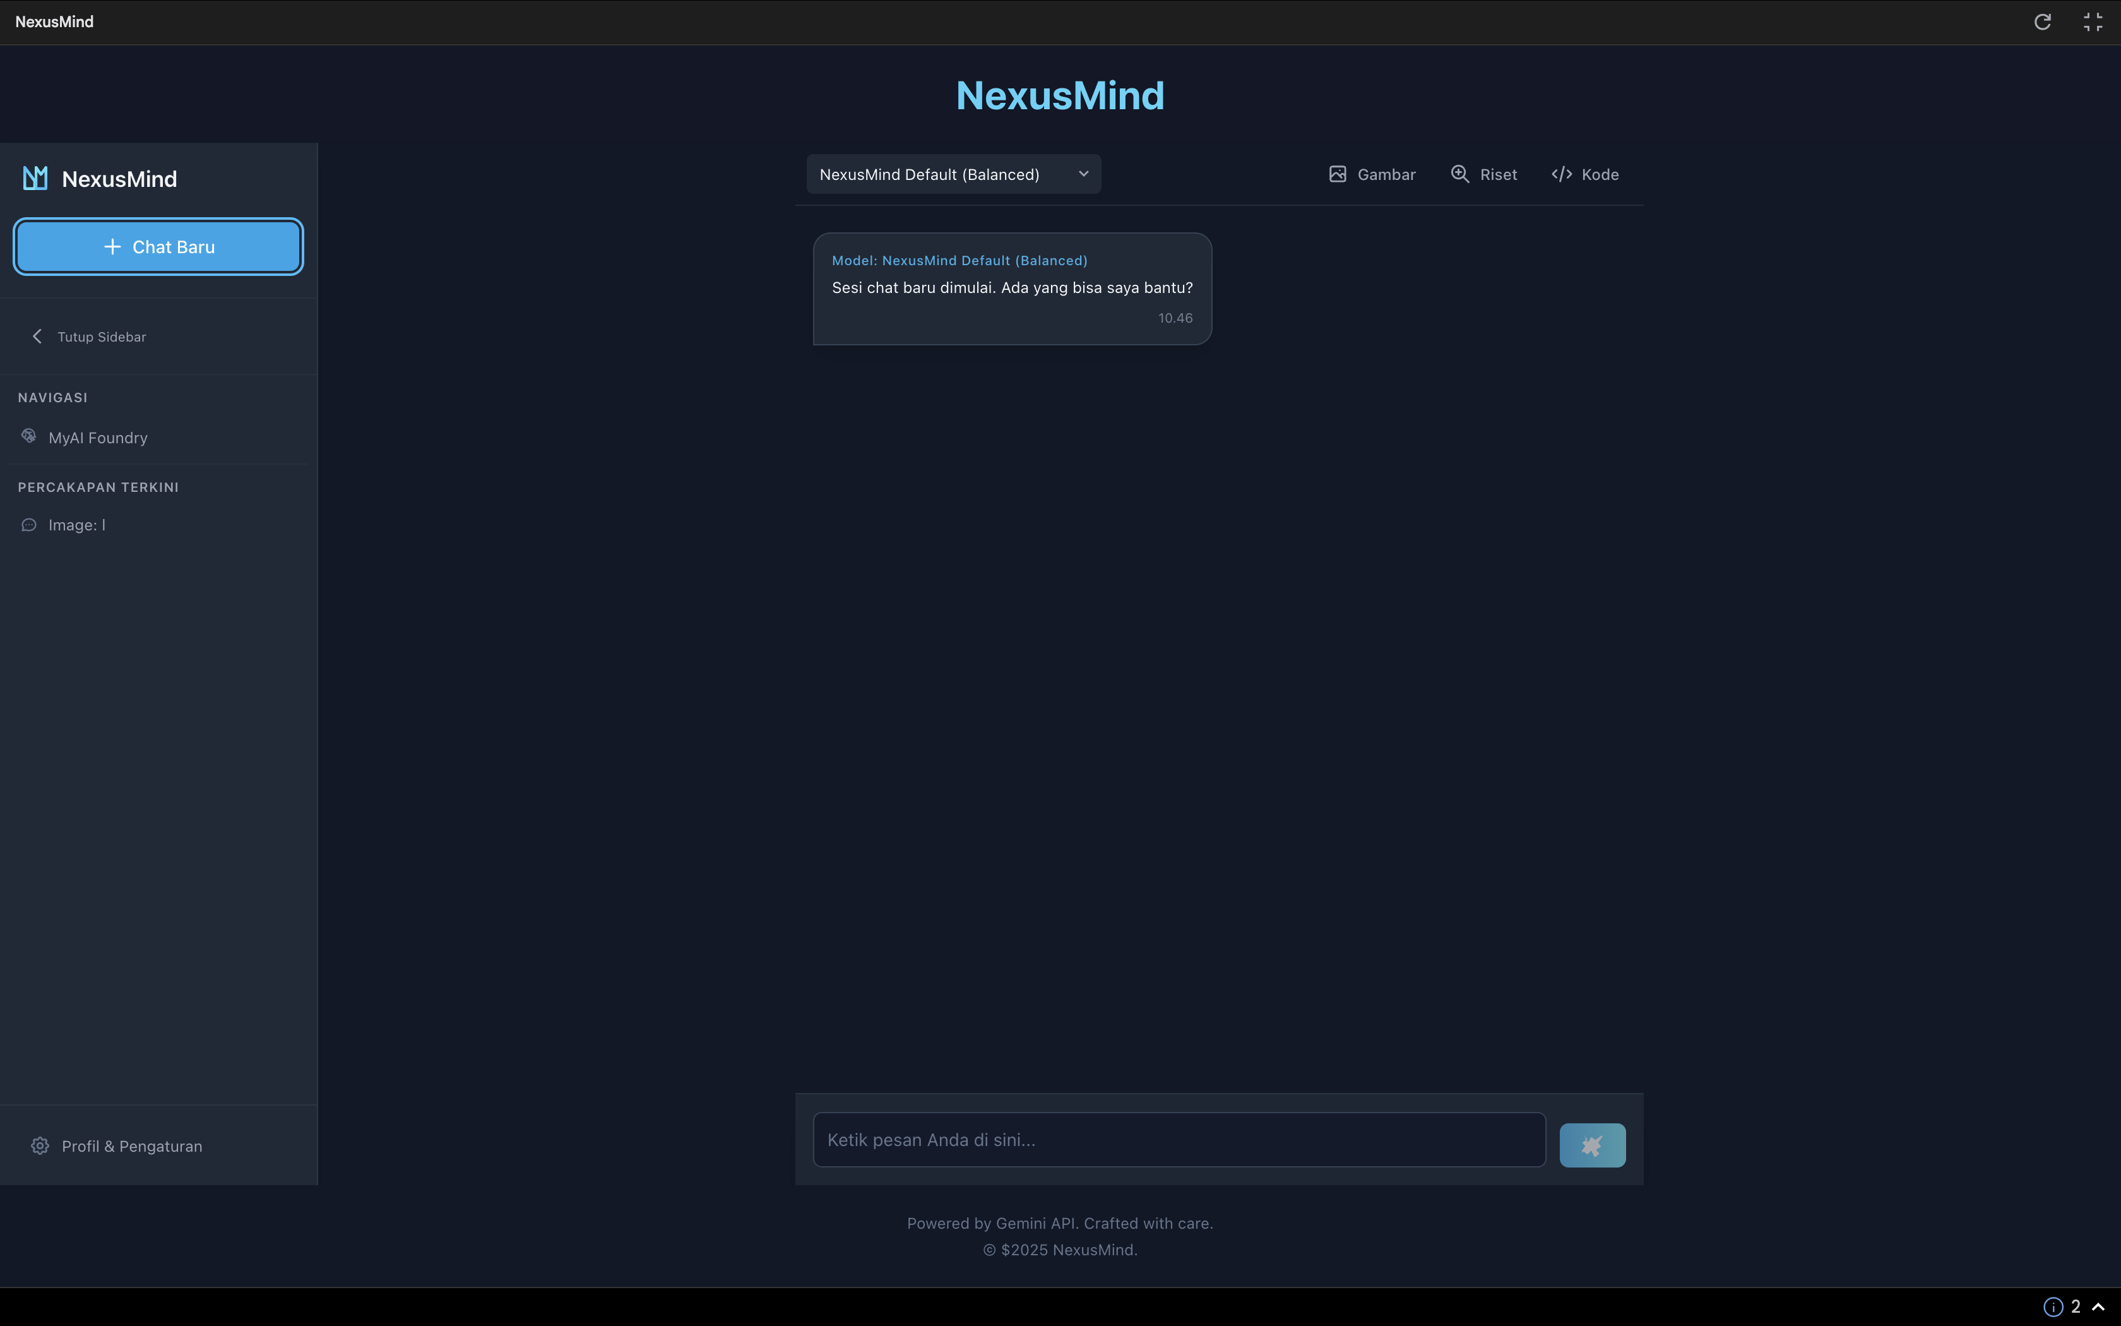
Task: Click the NexusMind logo in the sidebar
Action: coord(35,178)
